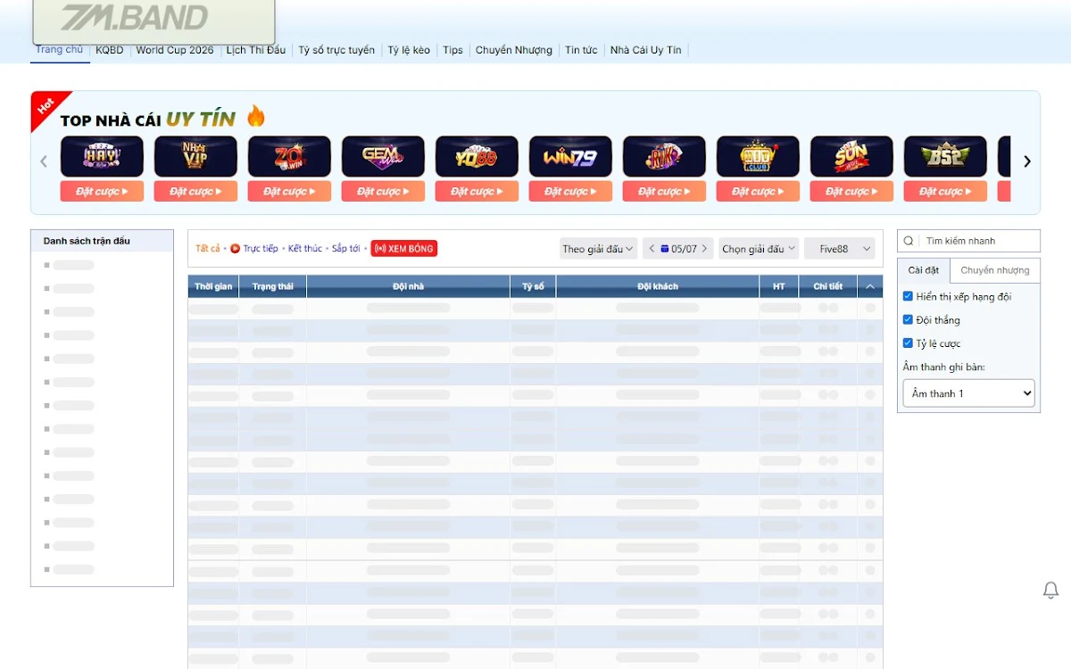Open the Chọn giải đấu dropdown
Screen dimensions: 1071x669
click(x=759, y=249)
